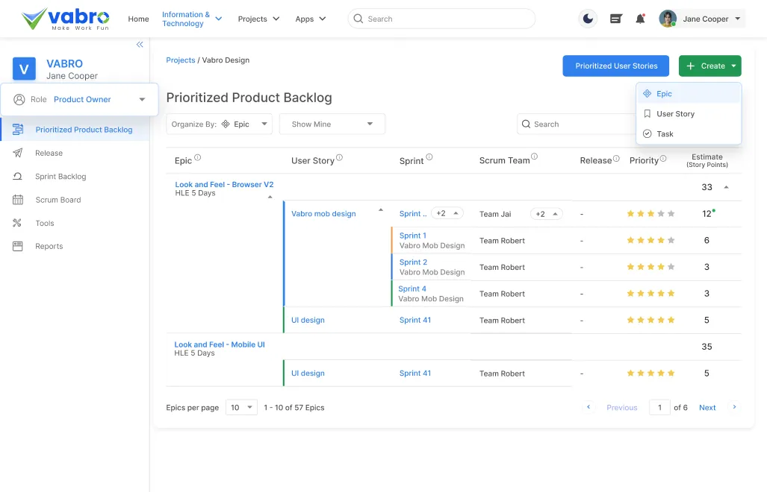Open the messages icon in the top bar
Viewport: 767px width, 492px height.
coord(615,18)
